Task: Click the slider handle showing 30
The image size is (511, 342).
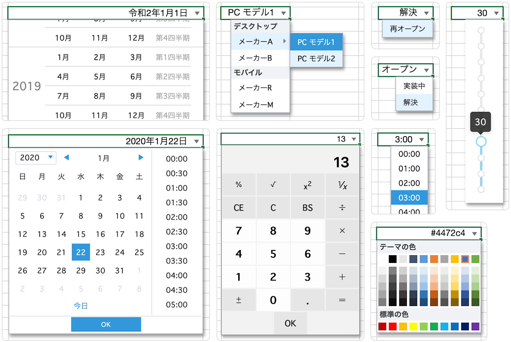Action: 481,141
